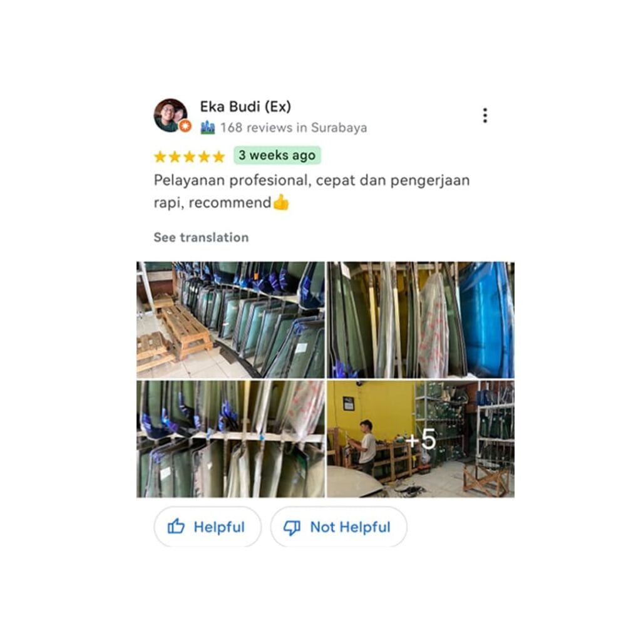The height and width of the screenshot is (641, 641).
Task: Open the photo of glass hanging on racks
Action: (x=230, y=439)
